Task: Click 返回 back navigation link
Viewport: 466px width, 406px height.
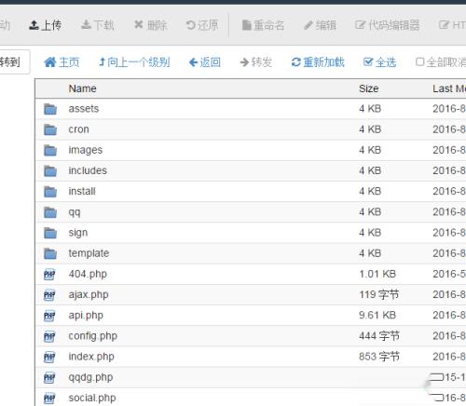Action: click(205, 62)
